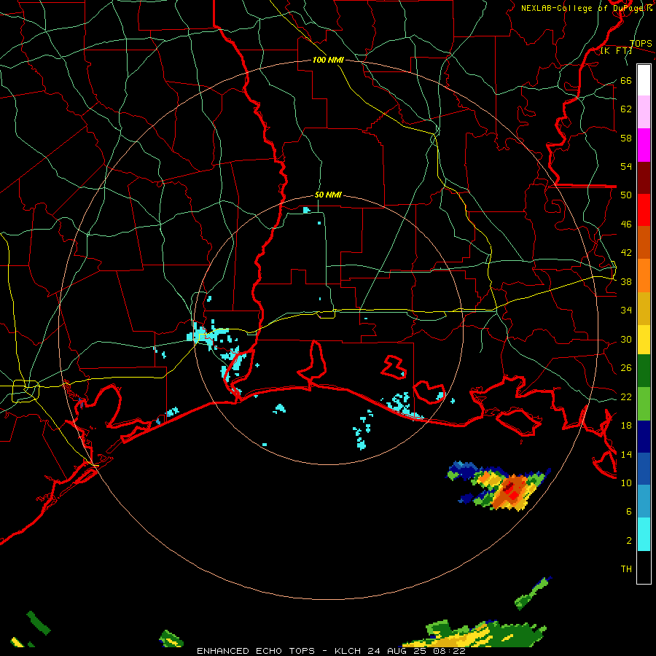656x656 pixels.
Task: Click the "50 NMI" range ring label
Action: click(x=328, y=195)
